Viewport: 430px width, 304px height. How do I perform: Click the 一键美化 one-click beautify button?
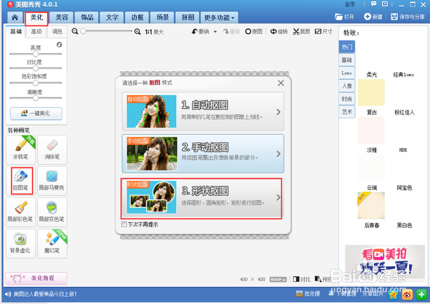[x=36, y=113]
